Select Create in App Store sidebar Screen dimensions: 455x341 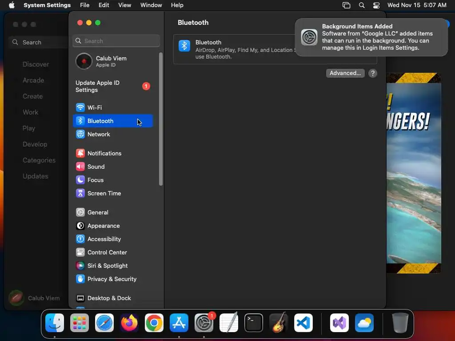[x=32, y=96]
